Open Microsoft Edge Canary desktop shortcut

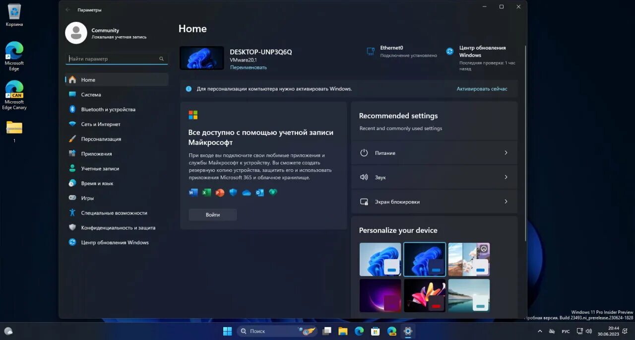coord(14,94)
